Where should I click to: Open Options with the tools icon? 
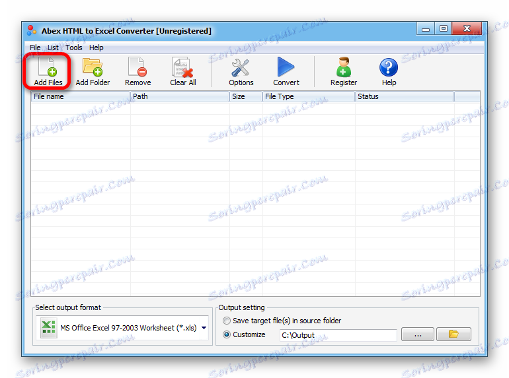pos(241,67)
